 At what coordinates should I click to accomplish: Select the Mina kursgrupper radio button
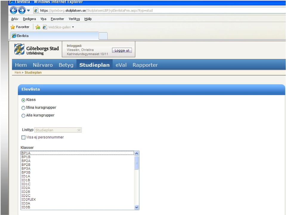point(23,108)
